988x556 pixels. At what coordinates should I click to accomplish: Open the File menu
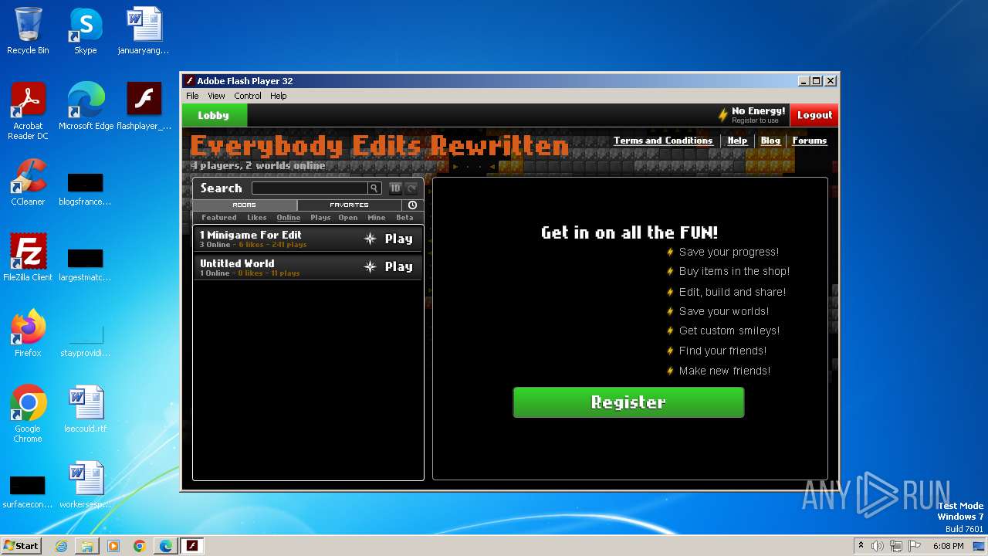[192, 96]
